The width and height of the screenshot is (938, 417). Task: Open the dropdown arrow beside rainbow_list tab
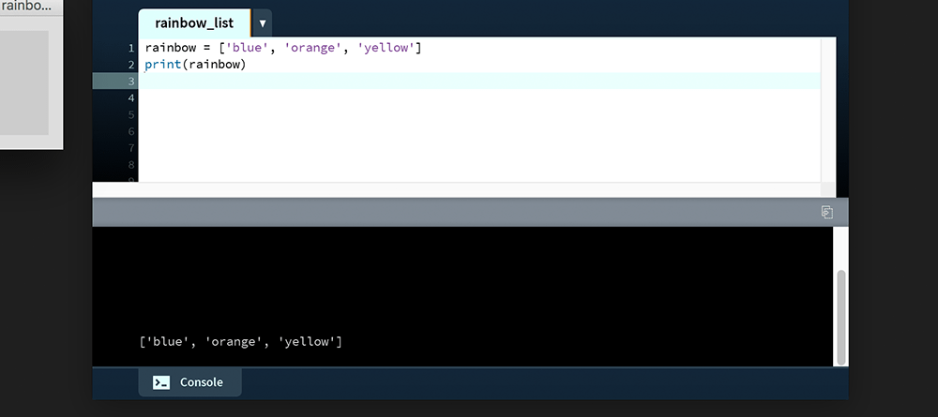click(x=262, y=24)
